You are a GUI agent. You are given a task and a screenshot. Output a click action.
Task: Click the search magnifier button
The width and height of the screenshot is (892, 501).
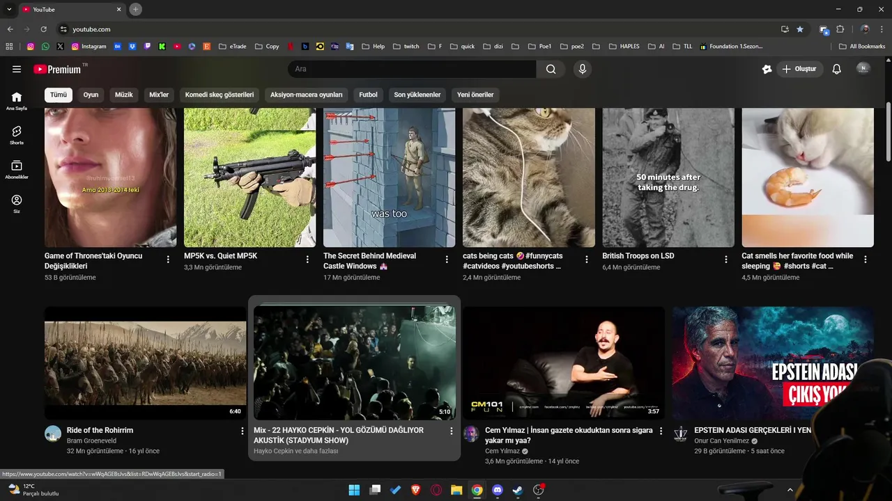(x=551, y=69)
